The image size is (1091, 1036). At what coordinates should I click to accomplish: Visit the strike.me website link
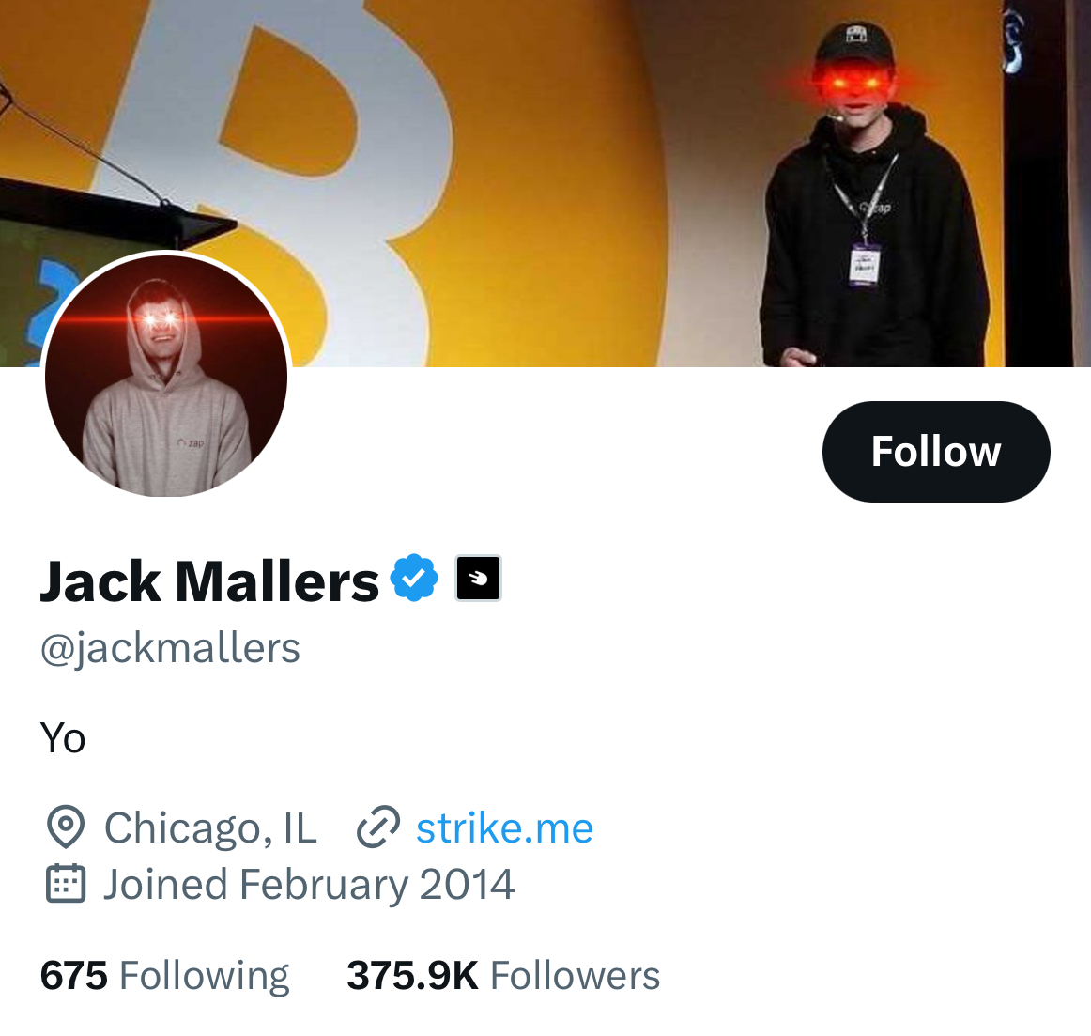click(x=504, y=827)
